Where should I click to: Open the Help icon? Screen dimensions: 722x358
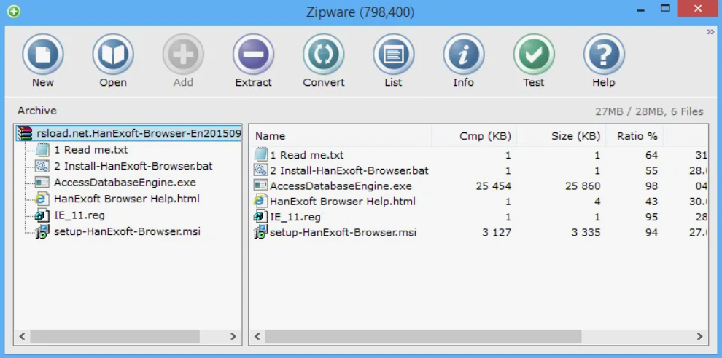(604, 55)
